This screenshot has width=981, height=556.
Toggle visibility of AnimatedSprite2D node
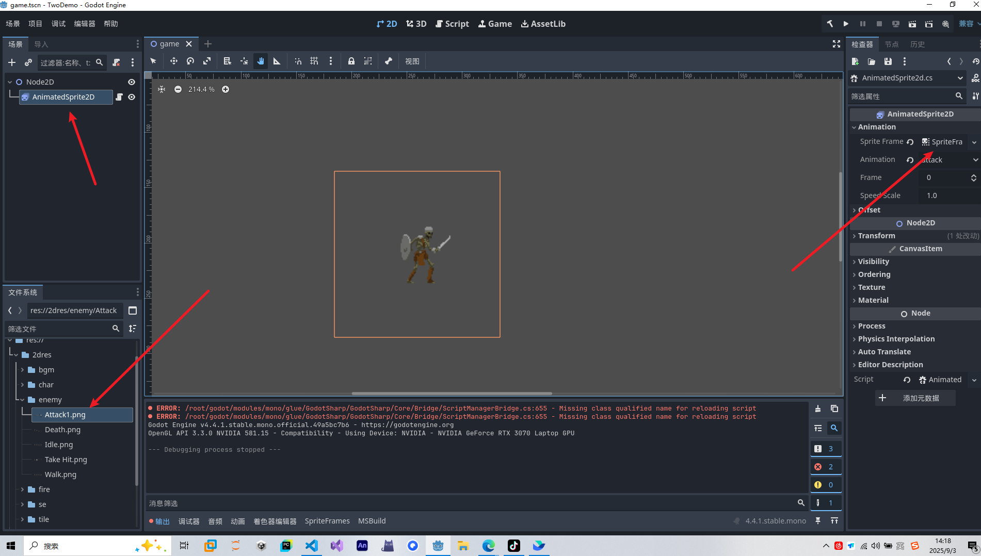click(x=132, y=97)
